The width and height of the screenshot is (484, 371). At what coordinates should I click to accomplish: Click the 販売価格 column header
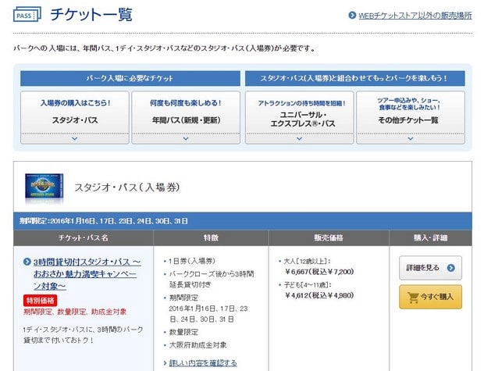coord(329,238)
